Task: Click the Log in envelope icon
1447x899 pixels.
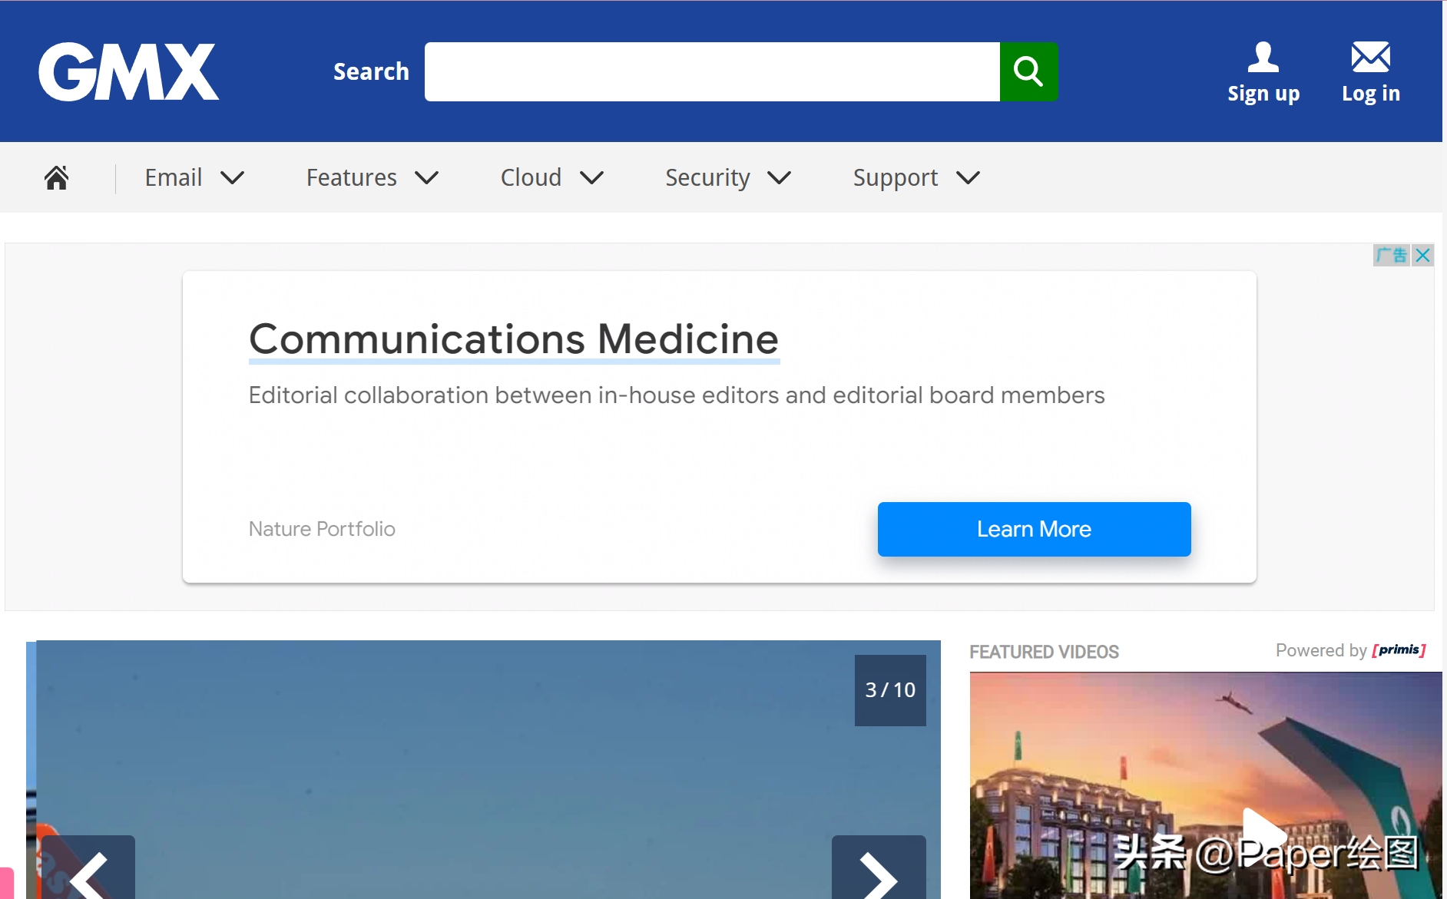Action: point(1370,58)
